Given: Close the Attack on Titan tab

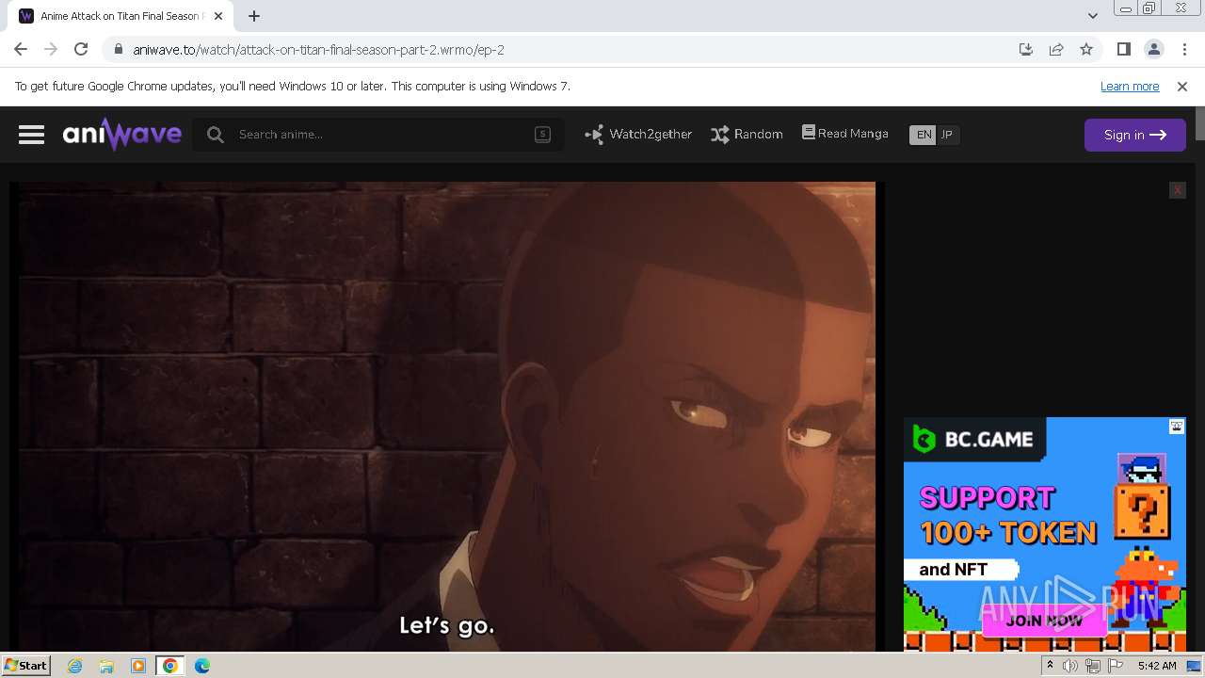Looking at the screenshot, I should click(x=218, y=16).
